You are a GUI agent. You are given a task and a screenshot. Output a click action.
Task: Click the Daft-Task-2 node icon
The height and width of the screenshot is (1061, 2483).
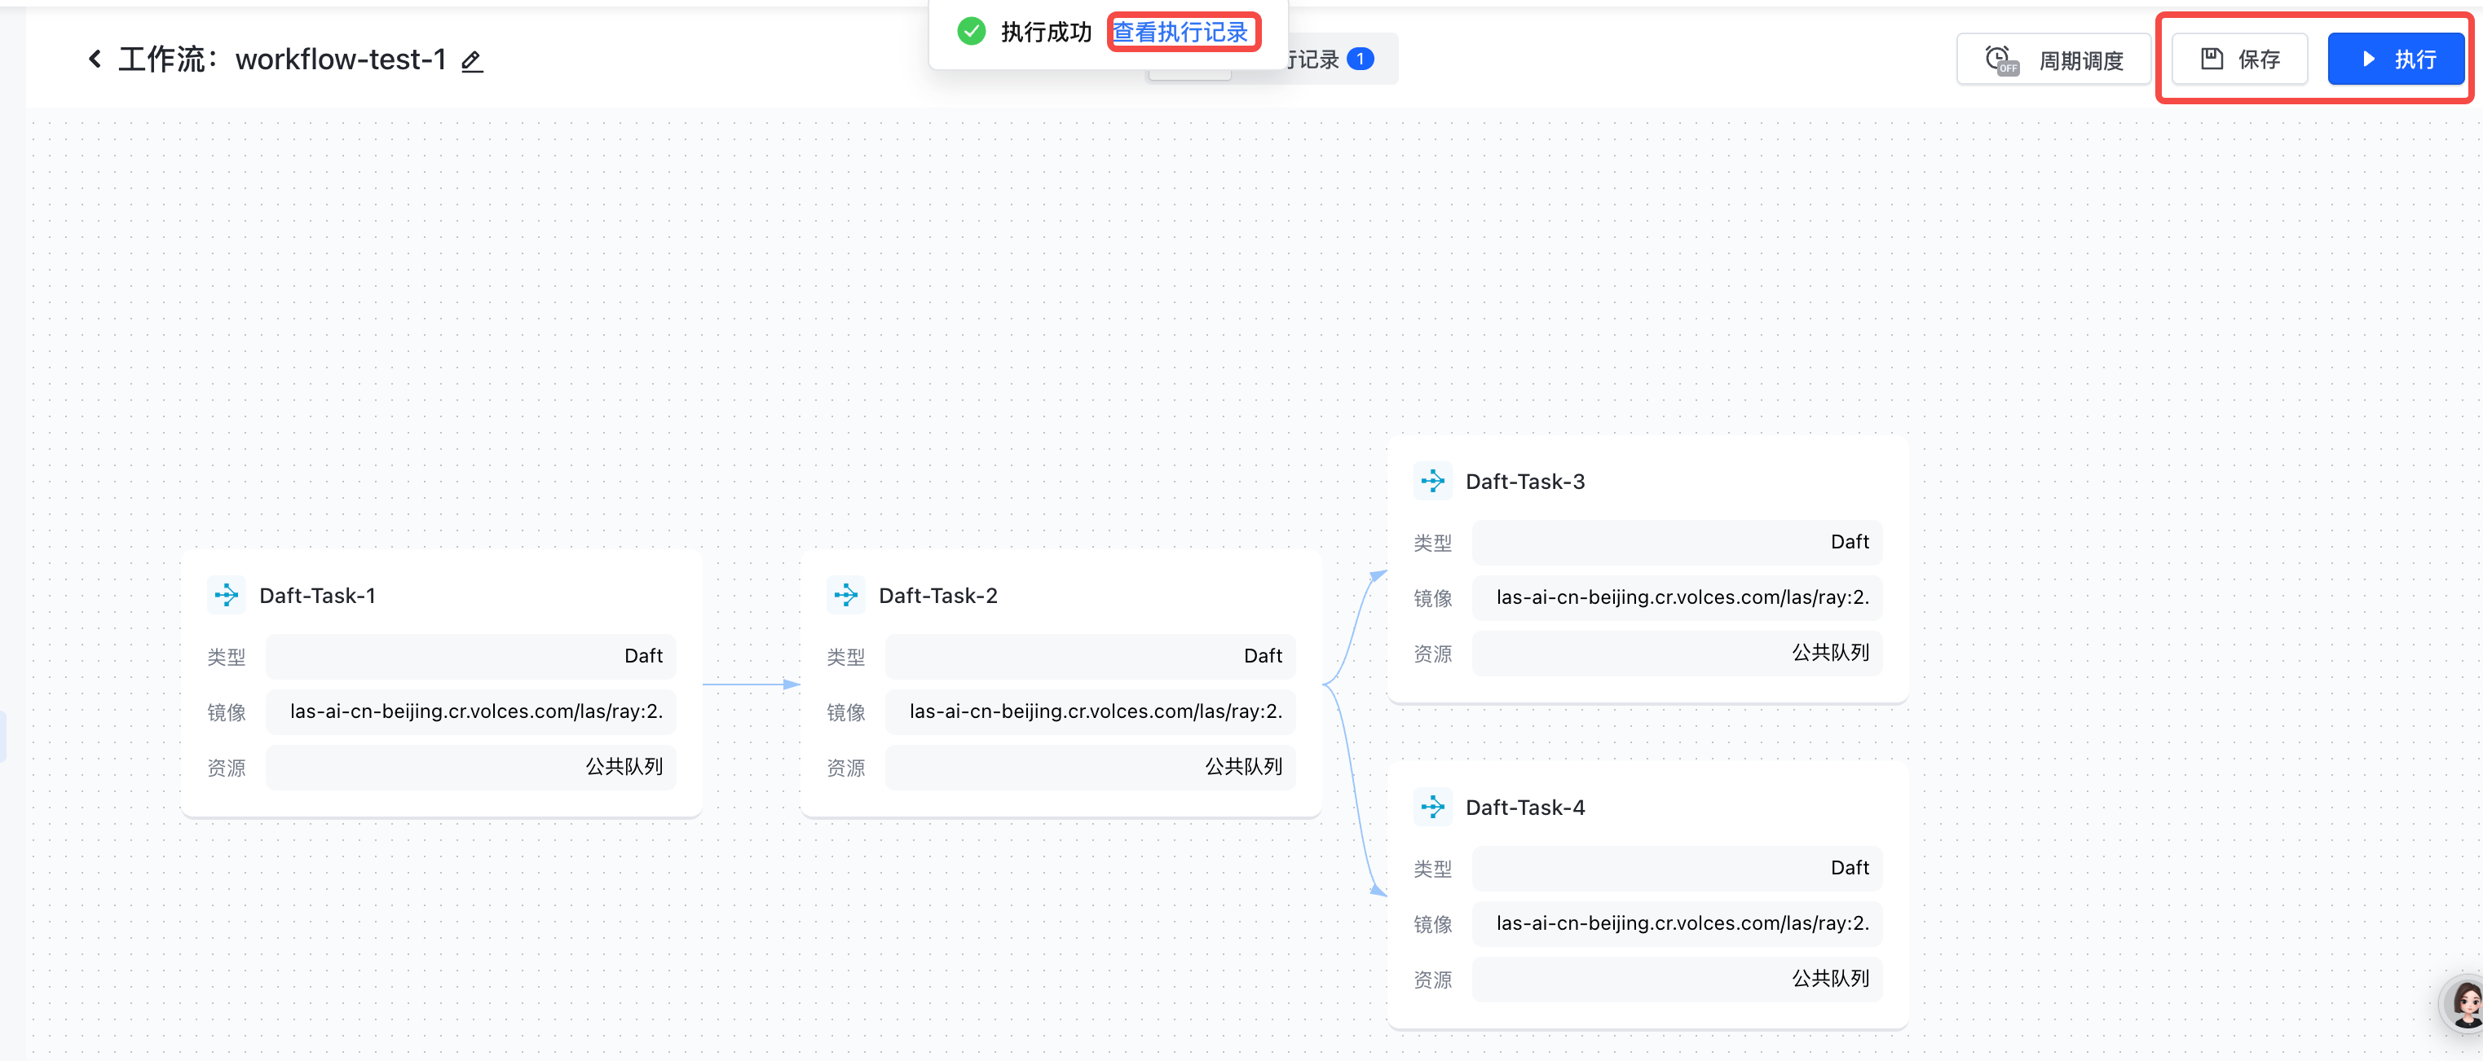tap(845, 596)
